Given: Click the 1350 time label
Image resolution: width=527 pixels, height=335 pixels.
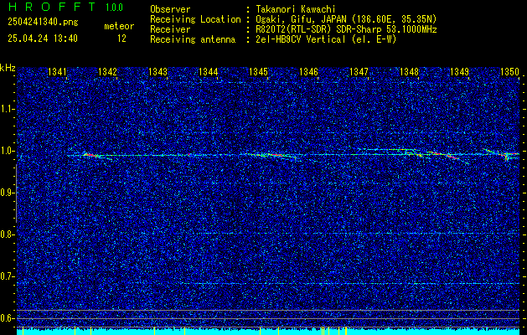Looking at the screenshot, I should tap(510, 71).
